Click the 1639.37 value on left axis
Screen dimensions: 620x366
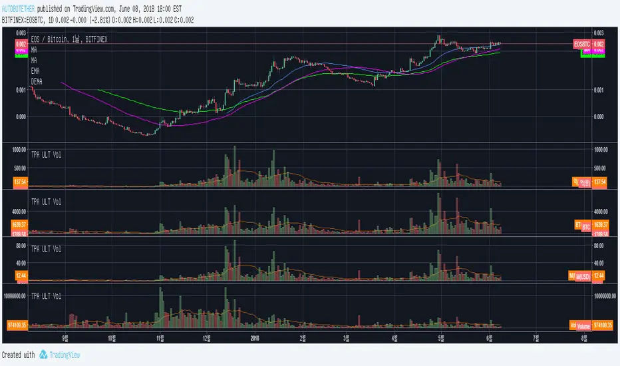click(19, 224)
